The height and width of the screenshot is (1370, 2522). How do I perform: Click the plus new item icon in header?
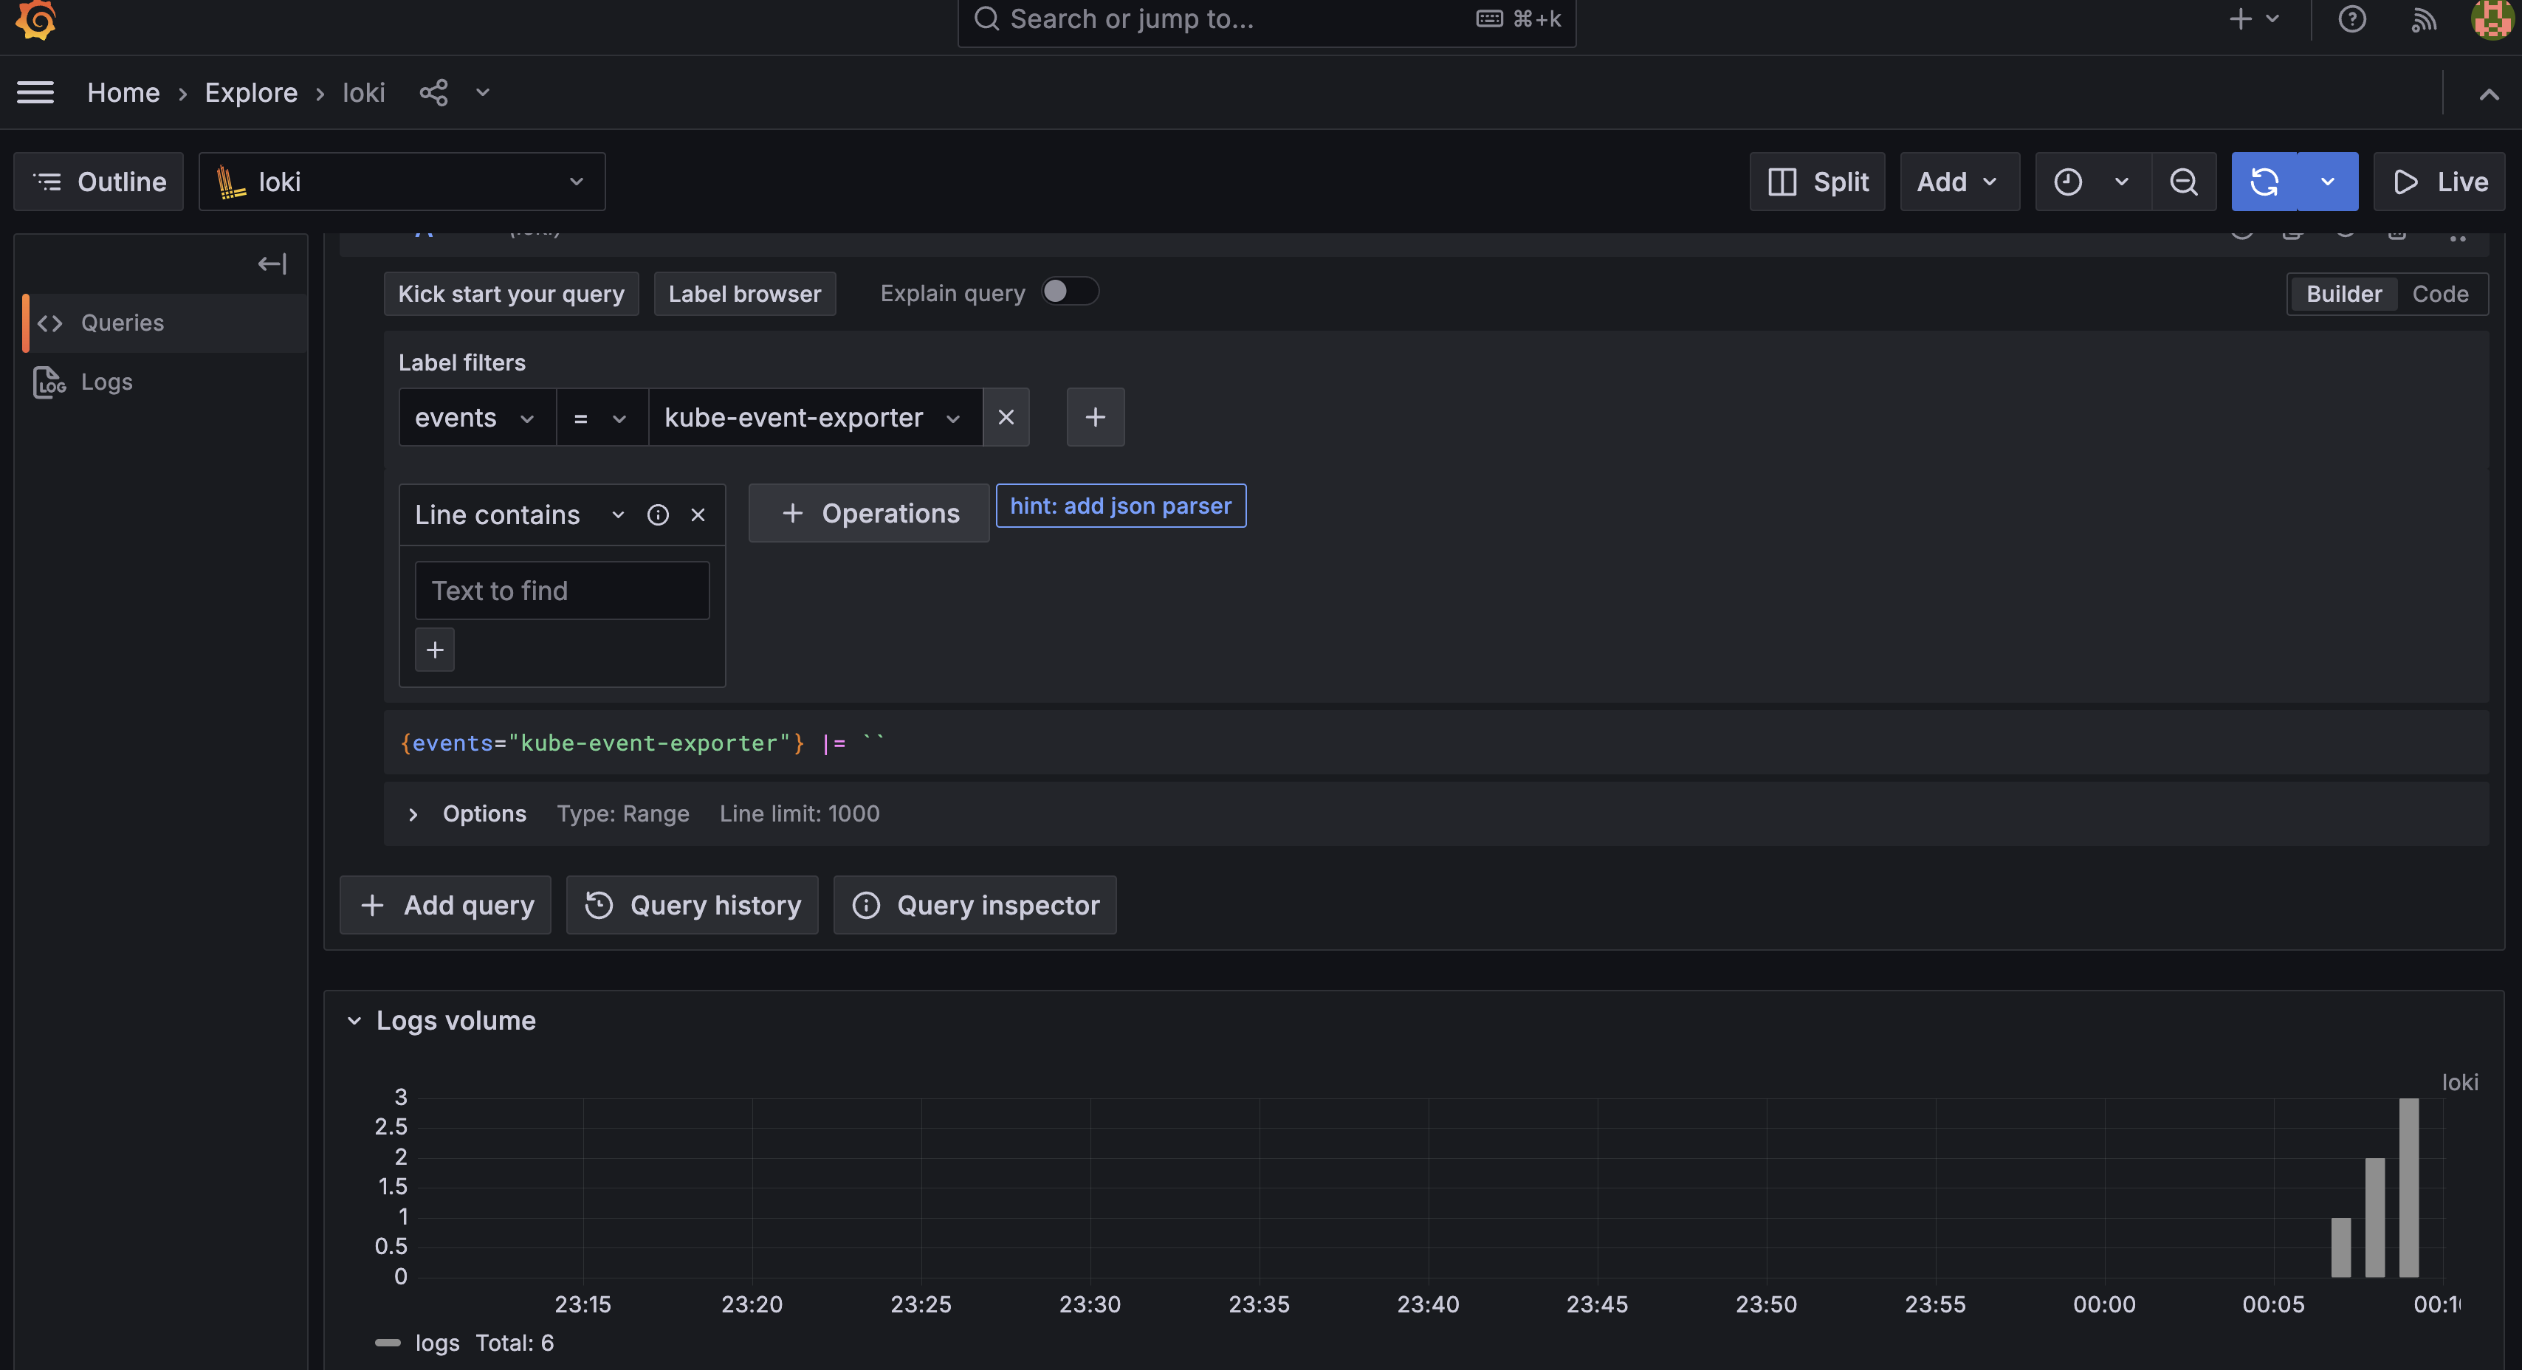2240,18
